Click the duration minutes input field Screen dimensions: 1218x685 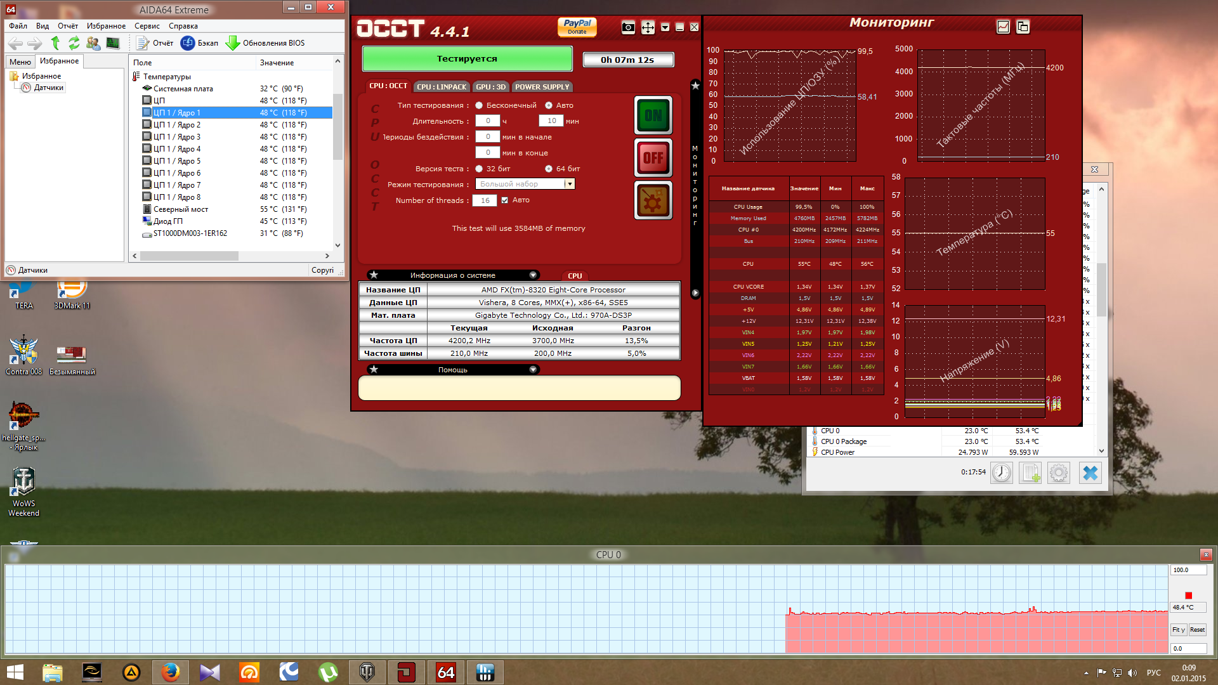coord(551,121)
